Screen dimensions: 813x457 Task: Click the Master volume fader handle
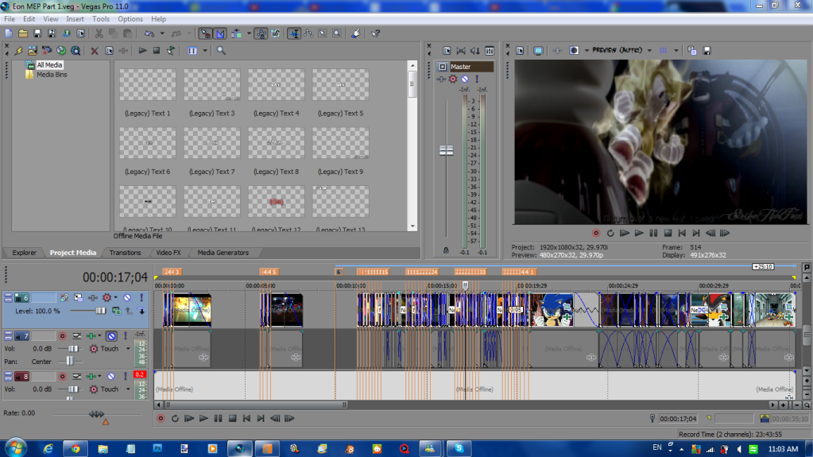[446, 150]
